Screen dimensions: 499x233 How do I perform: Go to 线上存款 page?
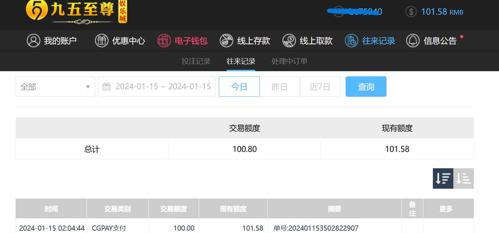point(245,41)
